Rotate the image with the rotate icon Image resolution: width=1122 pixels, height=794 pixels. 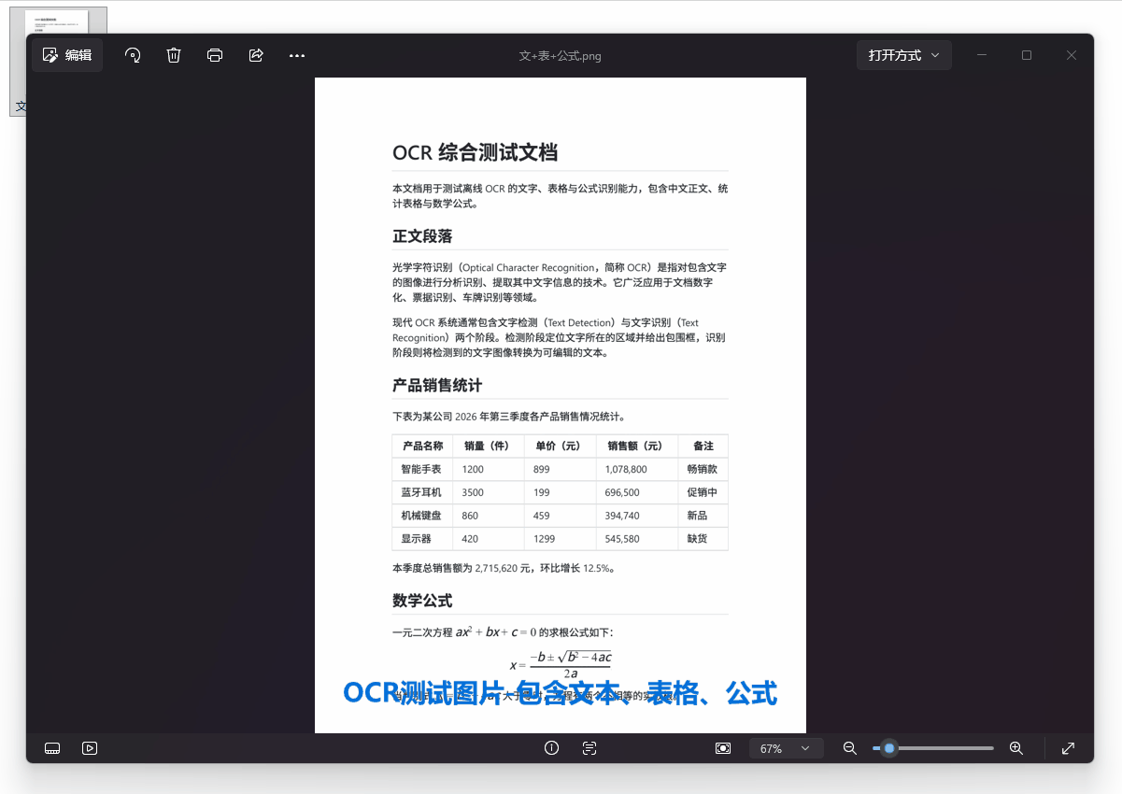(x=133, y=55)
